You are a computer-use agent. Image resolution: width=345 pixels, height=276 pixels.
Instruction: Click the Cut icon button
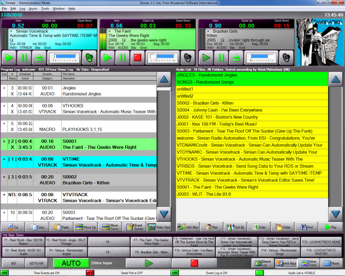tap(13, 227)
